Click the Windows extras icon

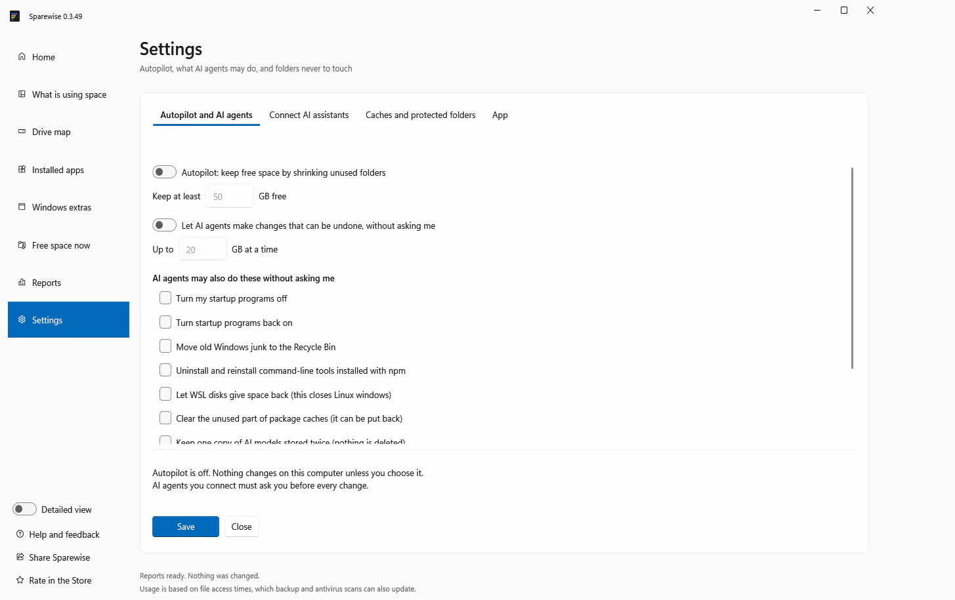click(22, 207)
